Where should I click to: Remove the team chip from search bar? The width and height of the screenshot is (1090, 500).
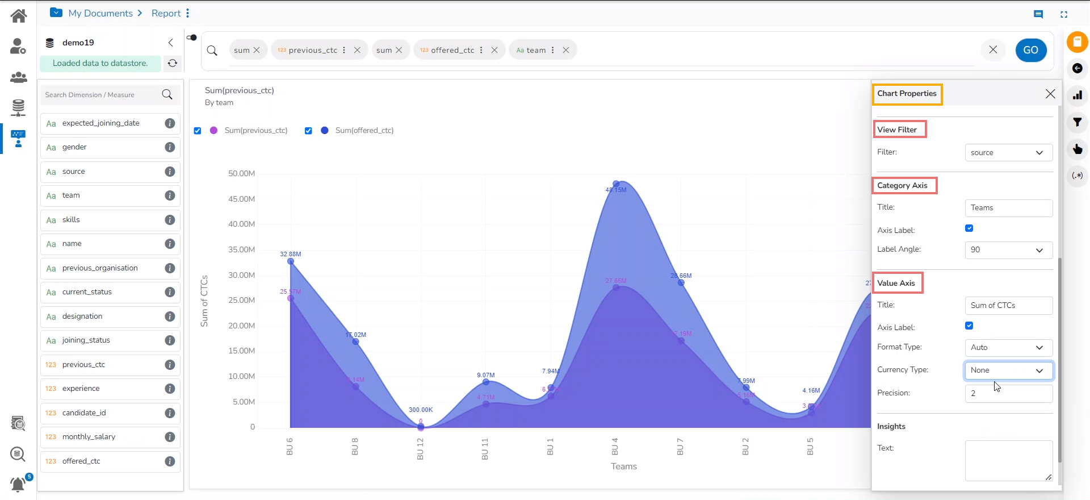pos(566,50)
